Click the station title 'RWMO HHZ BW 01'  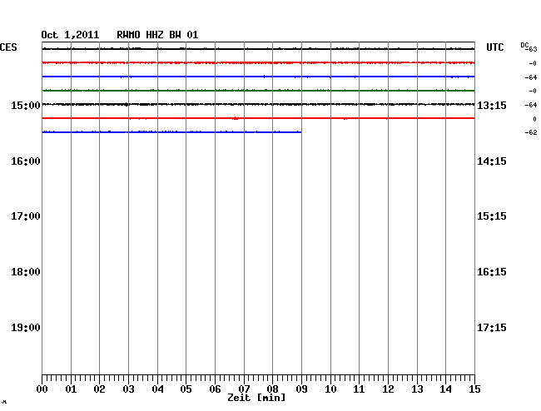(x=157, y=35)
